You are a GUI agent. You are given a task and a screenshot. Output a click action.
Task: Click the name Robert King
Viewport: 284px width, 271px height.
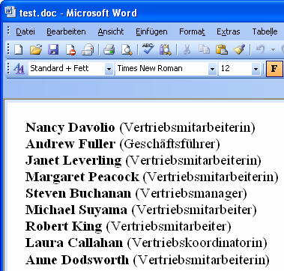[x=64, y=227]
